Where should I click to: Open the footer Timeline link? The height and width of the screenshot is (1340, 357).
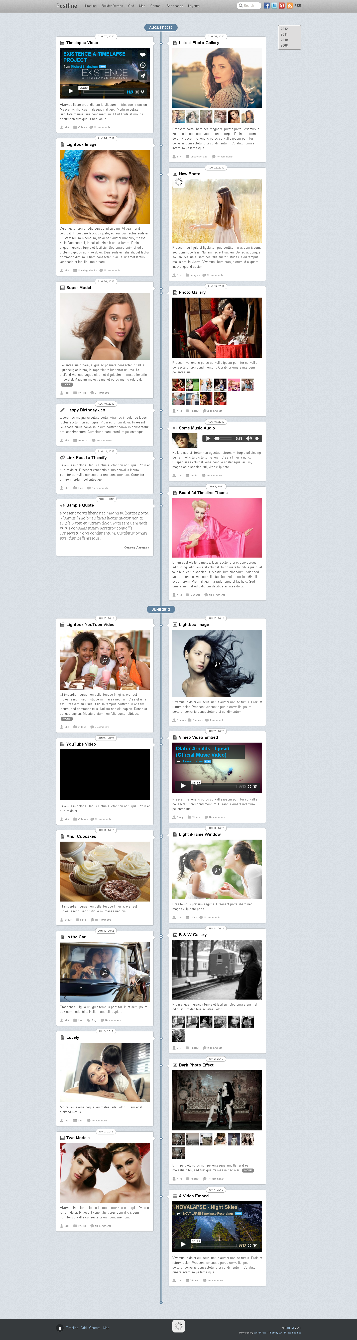click(x=72, y=1327)
